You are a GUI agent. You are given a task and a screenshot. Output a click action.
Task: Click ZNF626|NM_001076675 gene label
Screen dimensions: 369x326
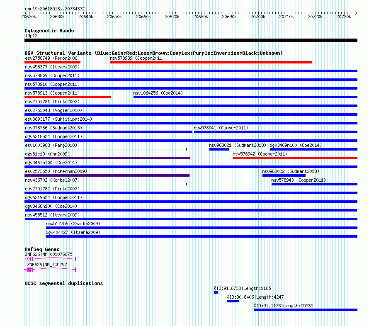tap(49, 254)
